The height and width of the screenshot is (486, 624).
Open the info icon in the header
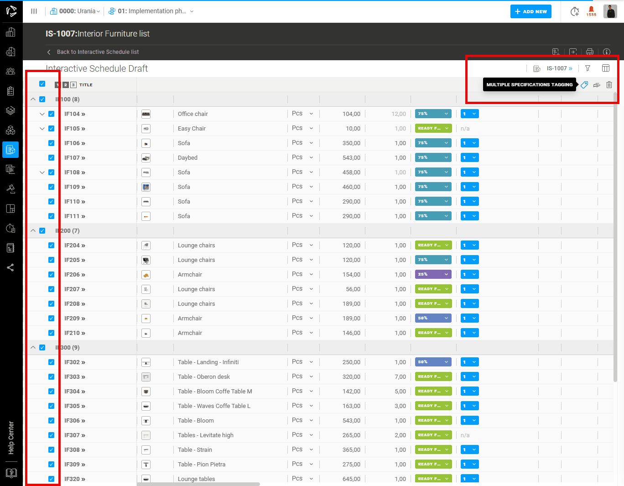[x=607, y=52]
